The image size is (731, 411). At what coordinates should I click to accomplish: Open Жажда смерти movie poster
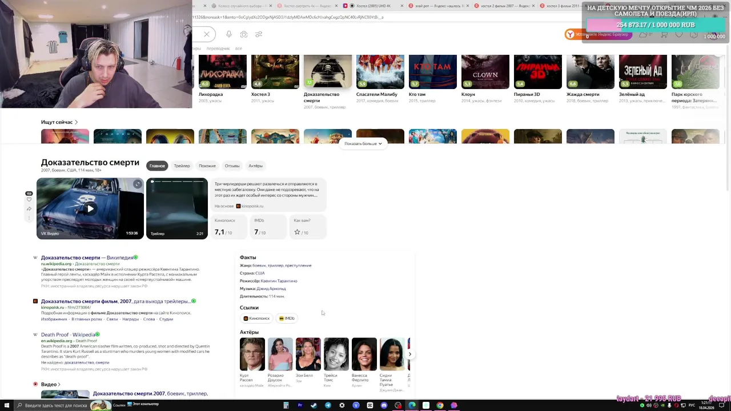[591, 72]
